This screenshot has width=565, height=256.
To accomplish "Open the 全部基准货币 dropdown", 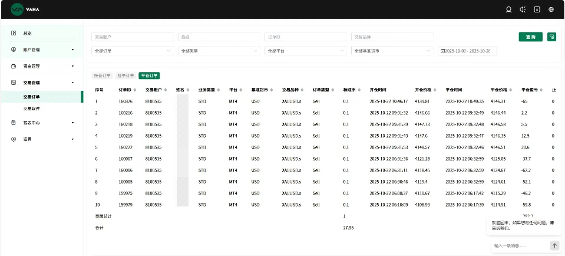I will pyautogui.click(x=392, y=51).
